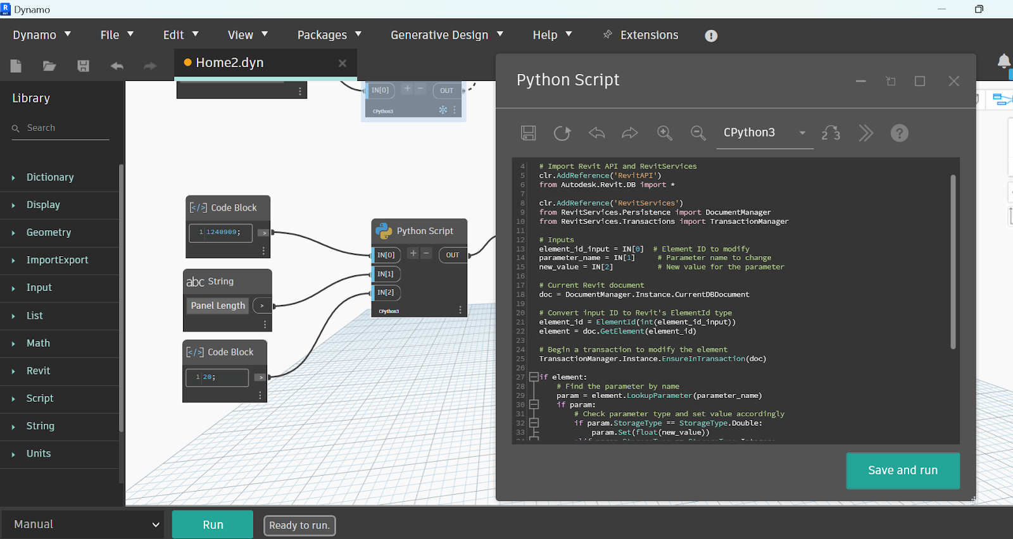Image resolution: width=1013 pixels, height=539 pixels.
Task: Click the Panel Length string input
Action: [x=218, y=306]
